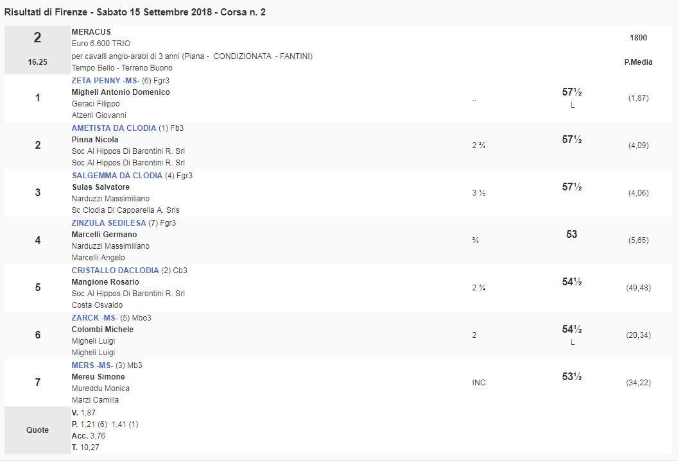Select jockey name Mangione Rosario
Screen dimensions: 685x468
(x=105, y=282)
